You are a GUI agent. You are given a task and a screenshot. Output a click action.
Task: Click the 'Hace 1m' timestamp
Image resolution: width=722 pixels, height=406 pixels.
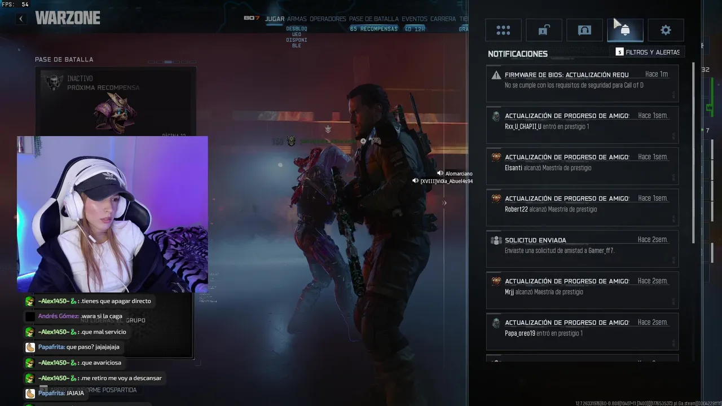coord(657,74)
